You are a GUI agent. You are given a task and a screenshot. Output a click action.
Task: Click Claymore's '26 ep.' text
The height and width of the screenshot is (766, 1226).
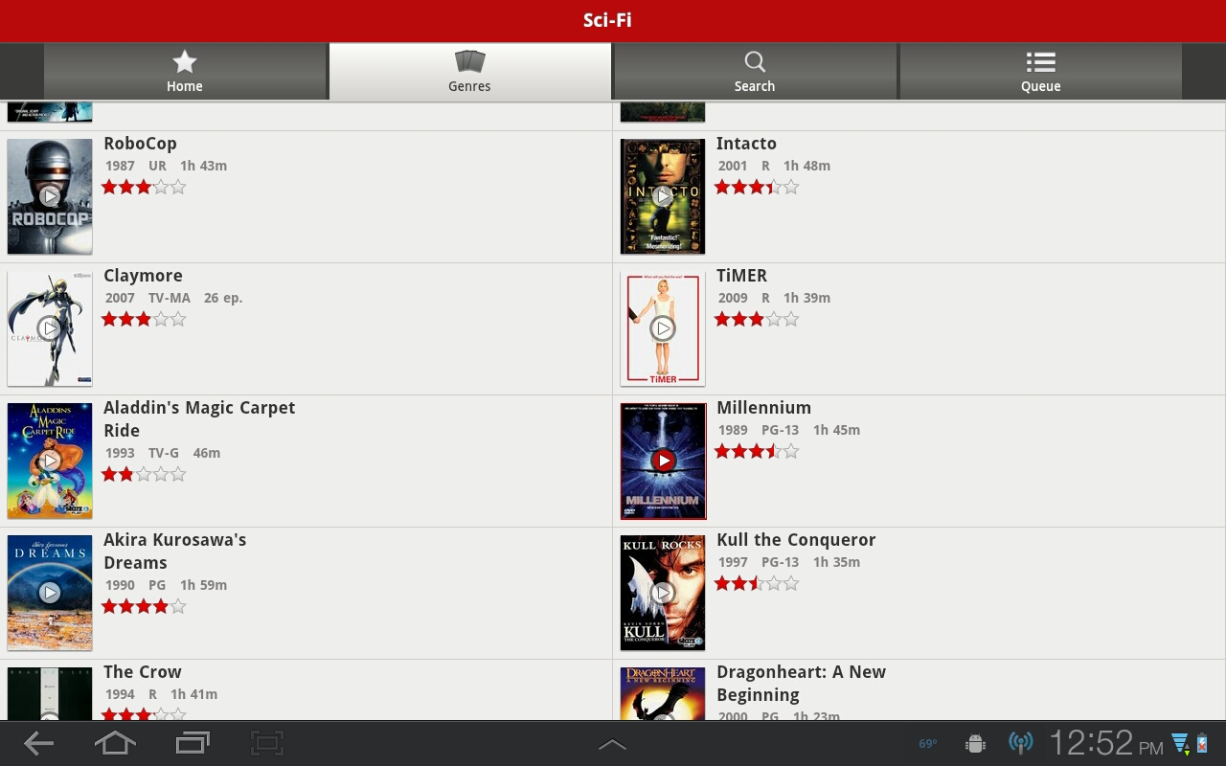(223, 298)
